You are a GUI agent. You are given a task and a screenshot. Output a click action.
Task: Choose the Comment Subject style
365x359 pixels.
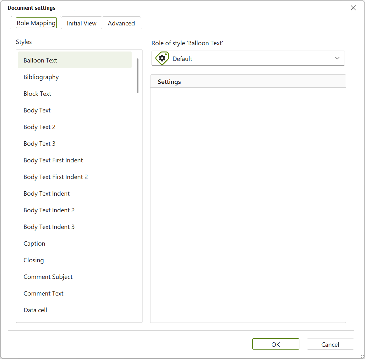pyautogui.click(x=75, y=277)
